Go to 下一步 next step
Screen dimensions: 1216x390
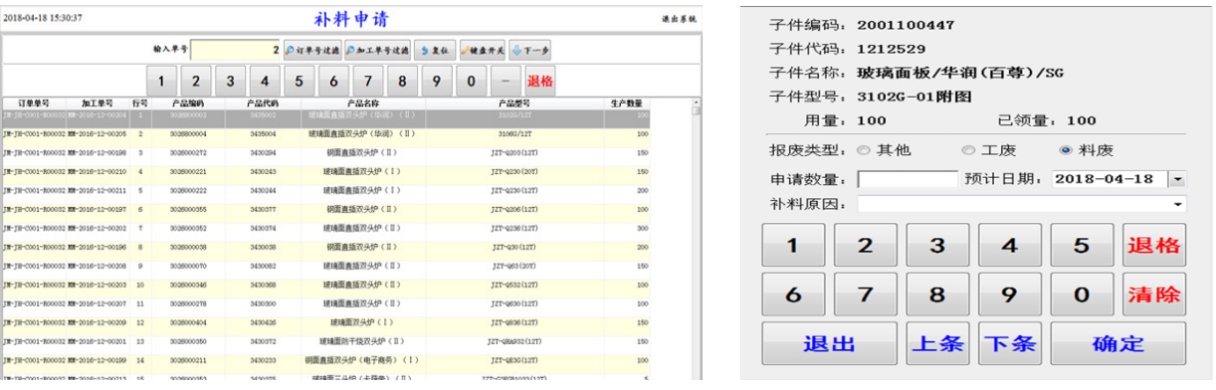tap(531, 49)
